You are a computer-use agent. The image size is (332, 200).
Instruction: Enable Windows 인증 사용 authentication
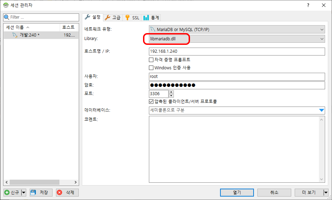click(151, 68)
